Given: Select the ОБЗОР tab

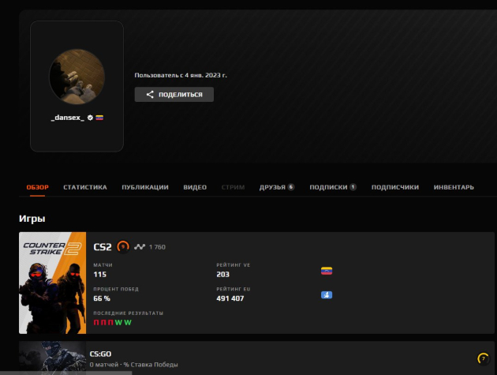Looking at the screenshot, I should [37, 187].
